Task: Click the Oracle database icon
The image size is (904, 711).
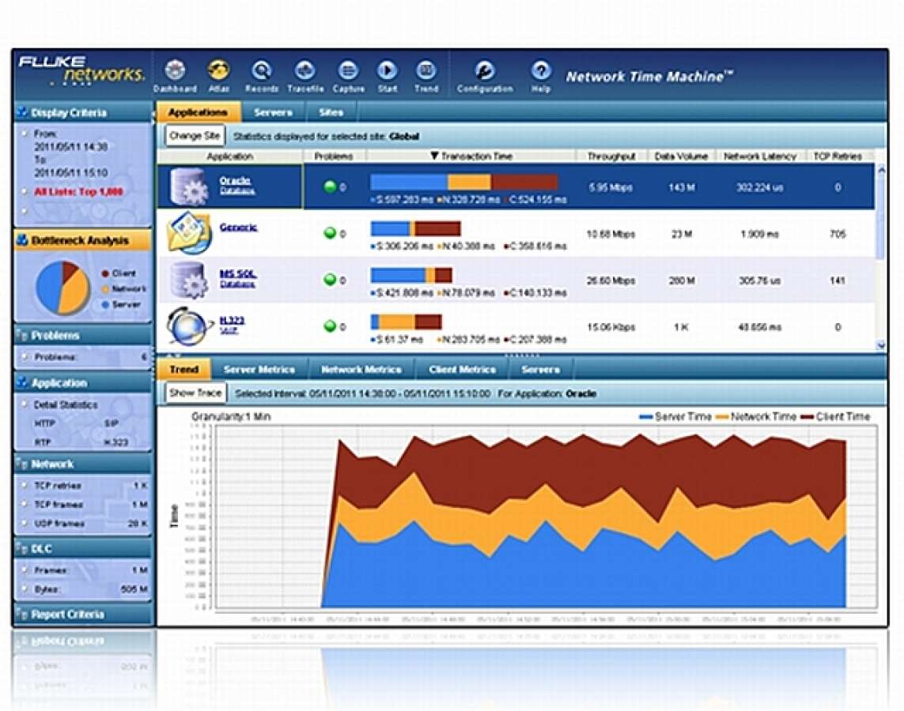Action: tap(189, 186)
